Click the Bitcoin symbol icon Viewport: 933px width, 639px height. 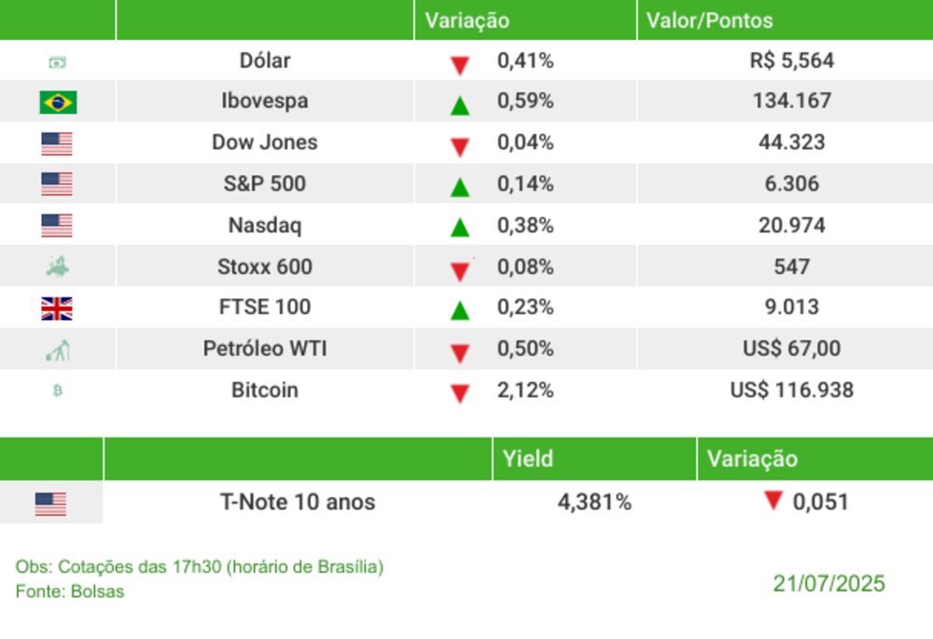pyautogui.click(x=58, y=392)
